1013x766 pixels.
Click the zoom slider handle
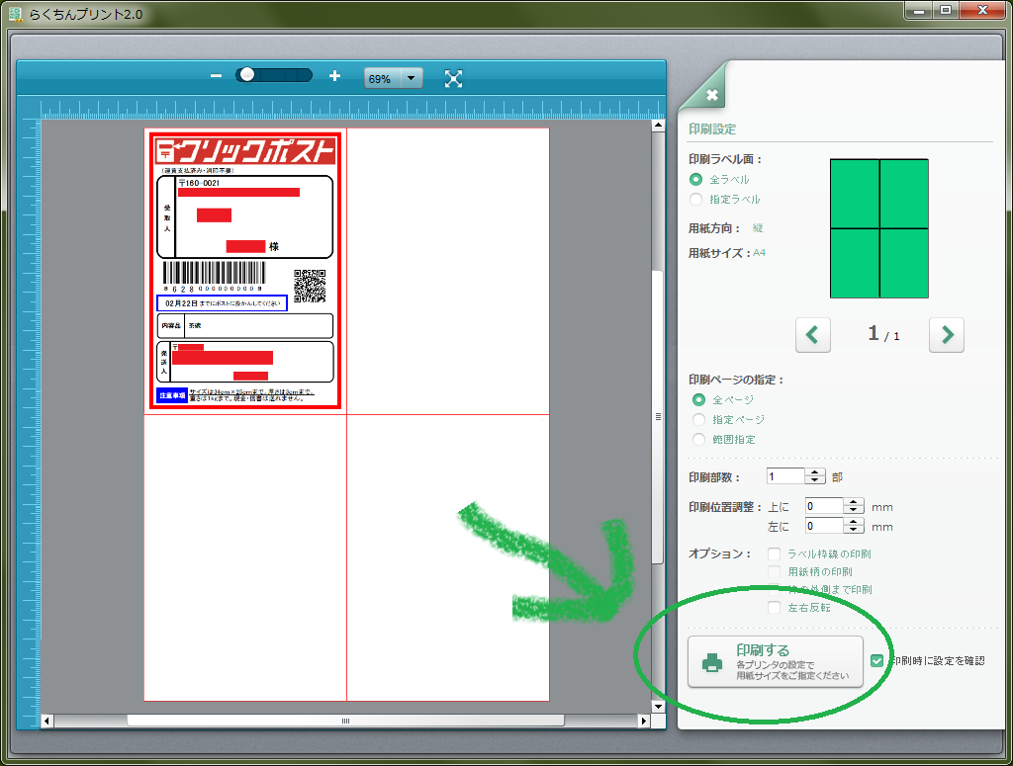pos(246,75)
